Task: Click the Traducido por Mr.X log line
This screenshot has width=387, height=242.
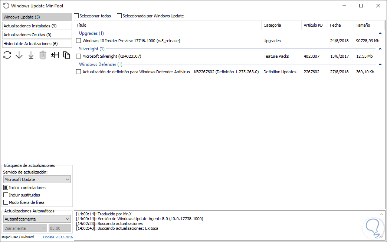Action: pyautogui.click(x=104, y=214)
